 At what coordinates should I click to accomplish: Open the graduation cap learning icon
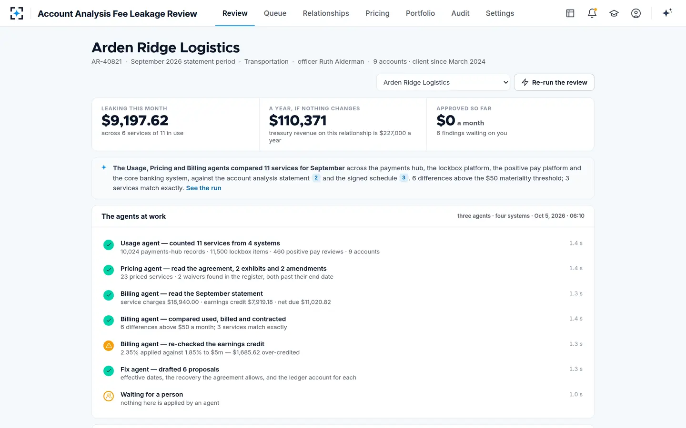point(614,13)
